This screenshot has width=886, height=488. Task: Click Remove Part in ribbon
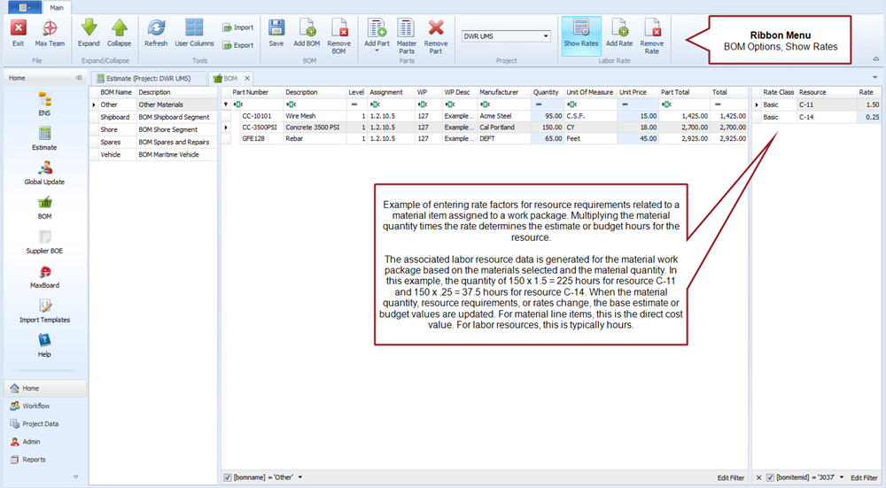click(x=436, y=31)
